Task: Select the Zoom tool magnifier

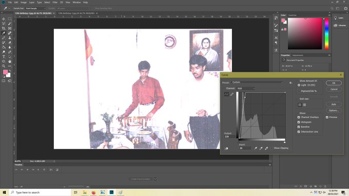Action: [4, 66]
